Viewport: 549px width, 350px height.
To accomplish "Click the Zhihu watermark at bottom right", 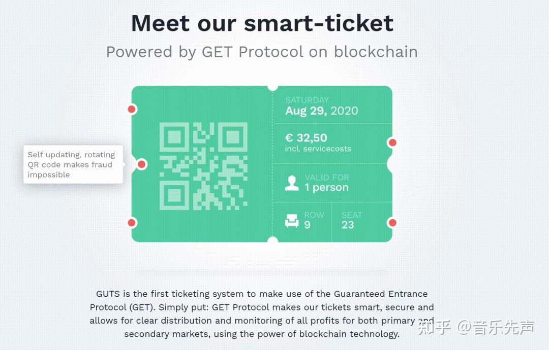I will tap(476, 327).
